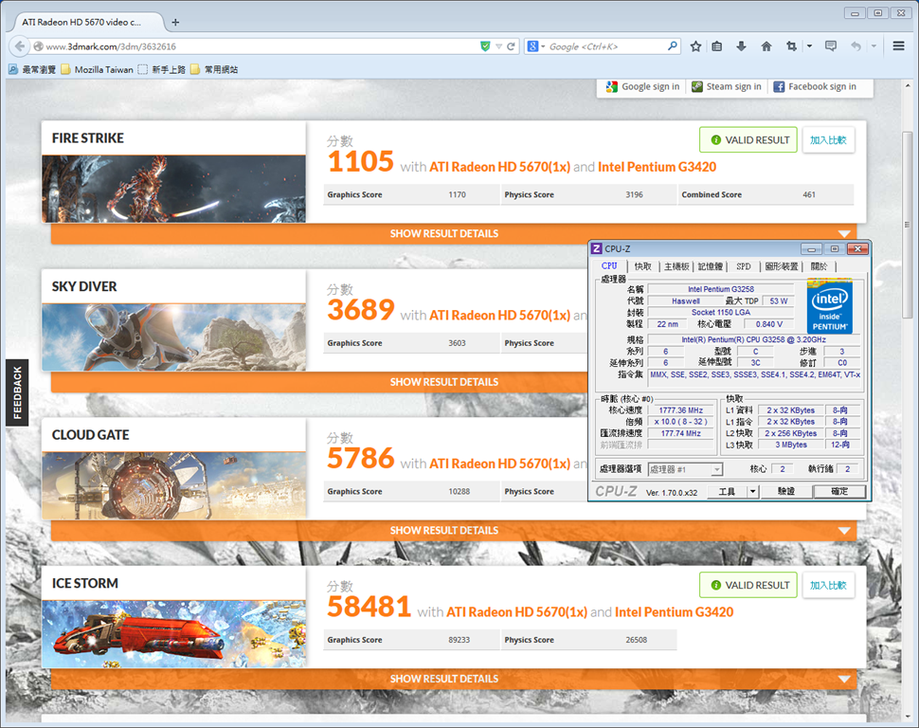The width and height of the screenshot is (919, 728).
Task: Open a new browser tab
Action: 175,23
